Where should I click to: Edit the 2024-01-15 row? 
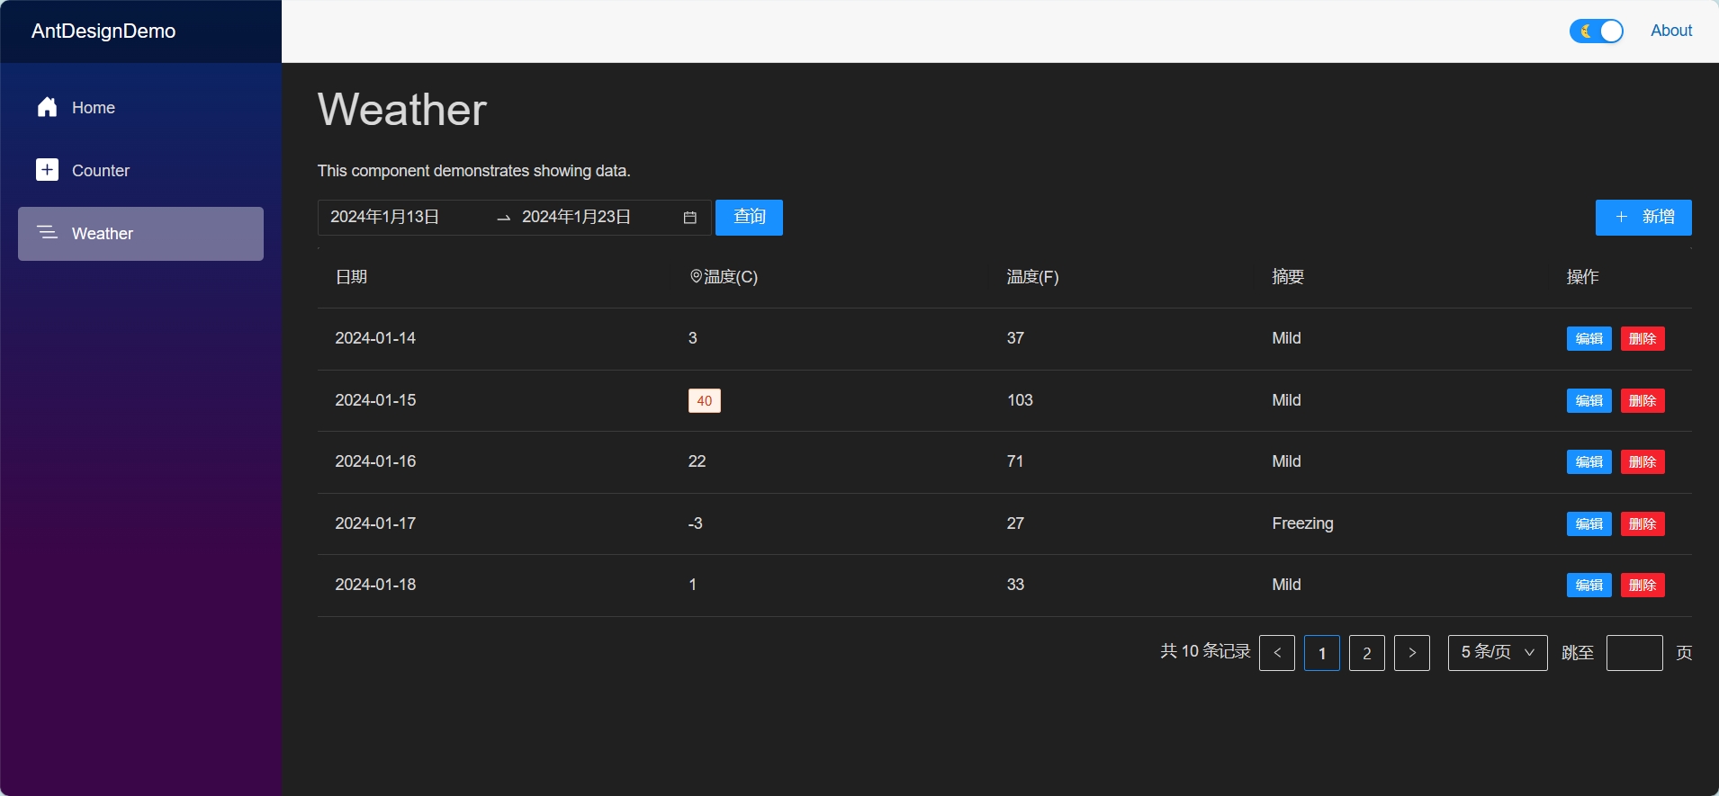tap(1589, 401)
